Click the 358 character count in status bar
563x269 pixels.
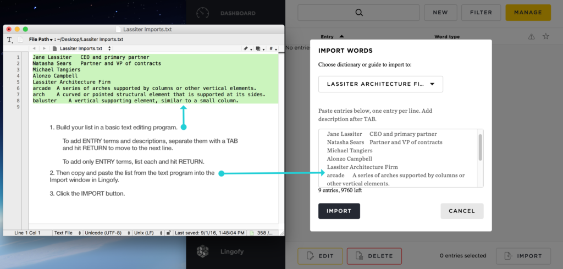265,233
